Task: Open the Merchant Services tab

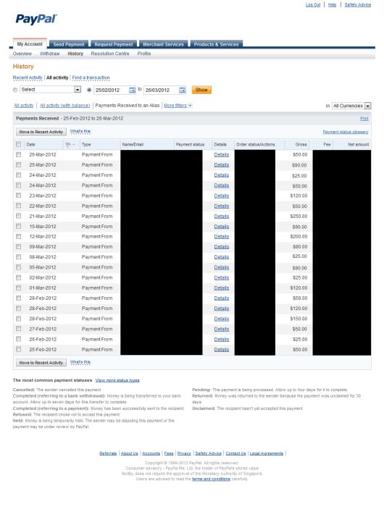Action: point(163,44)
